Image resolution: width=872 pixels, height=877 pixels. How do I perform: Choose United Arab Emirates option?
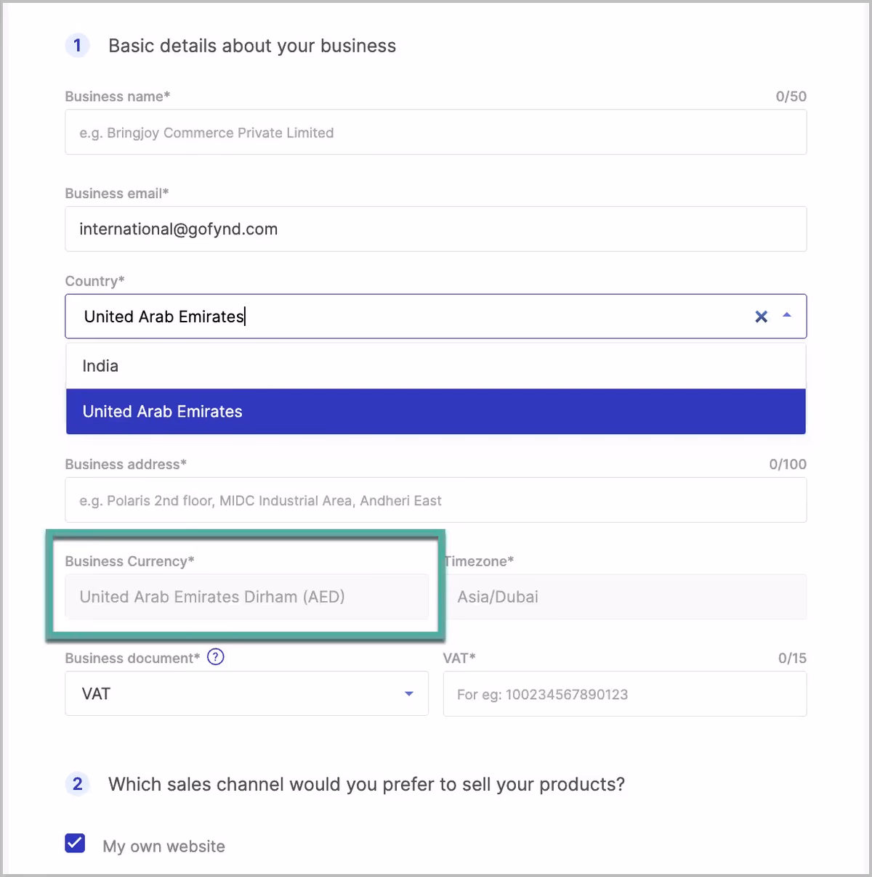pyautogui.click(x=436, y=412)
